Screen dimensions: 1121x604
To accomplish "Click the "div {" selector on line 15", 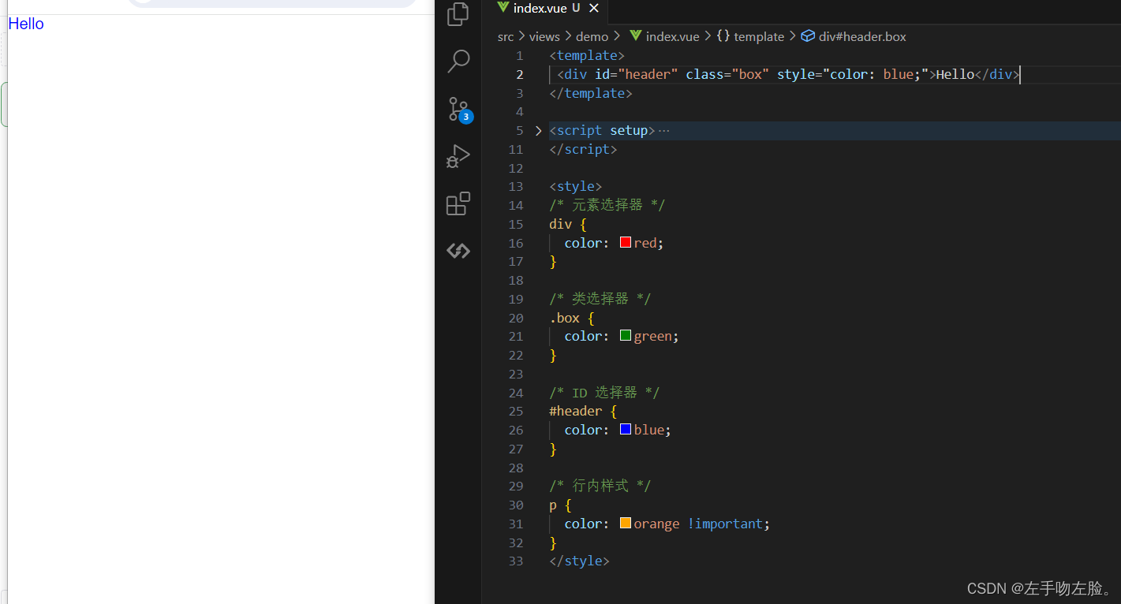I will [x=568, y=224].
